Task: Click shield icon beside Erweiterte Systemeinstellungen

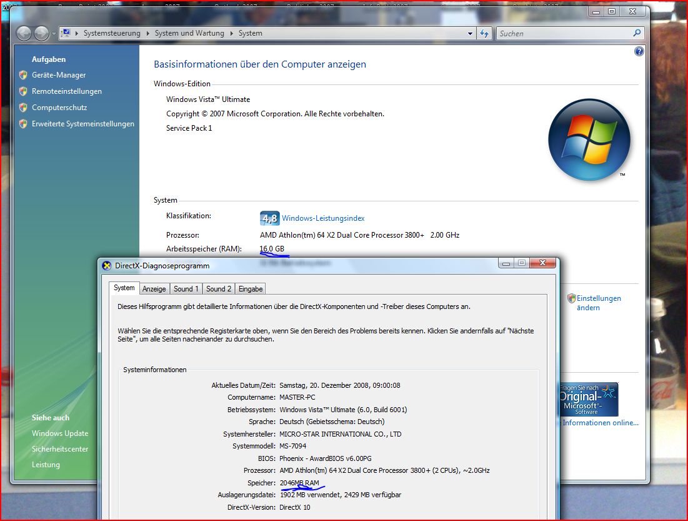Action: pos(23,124)
